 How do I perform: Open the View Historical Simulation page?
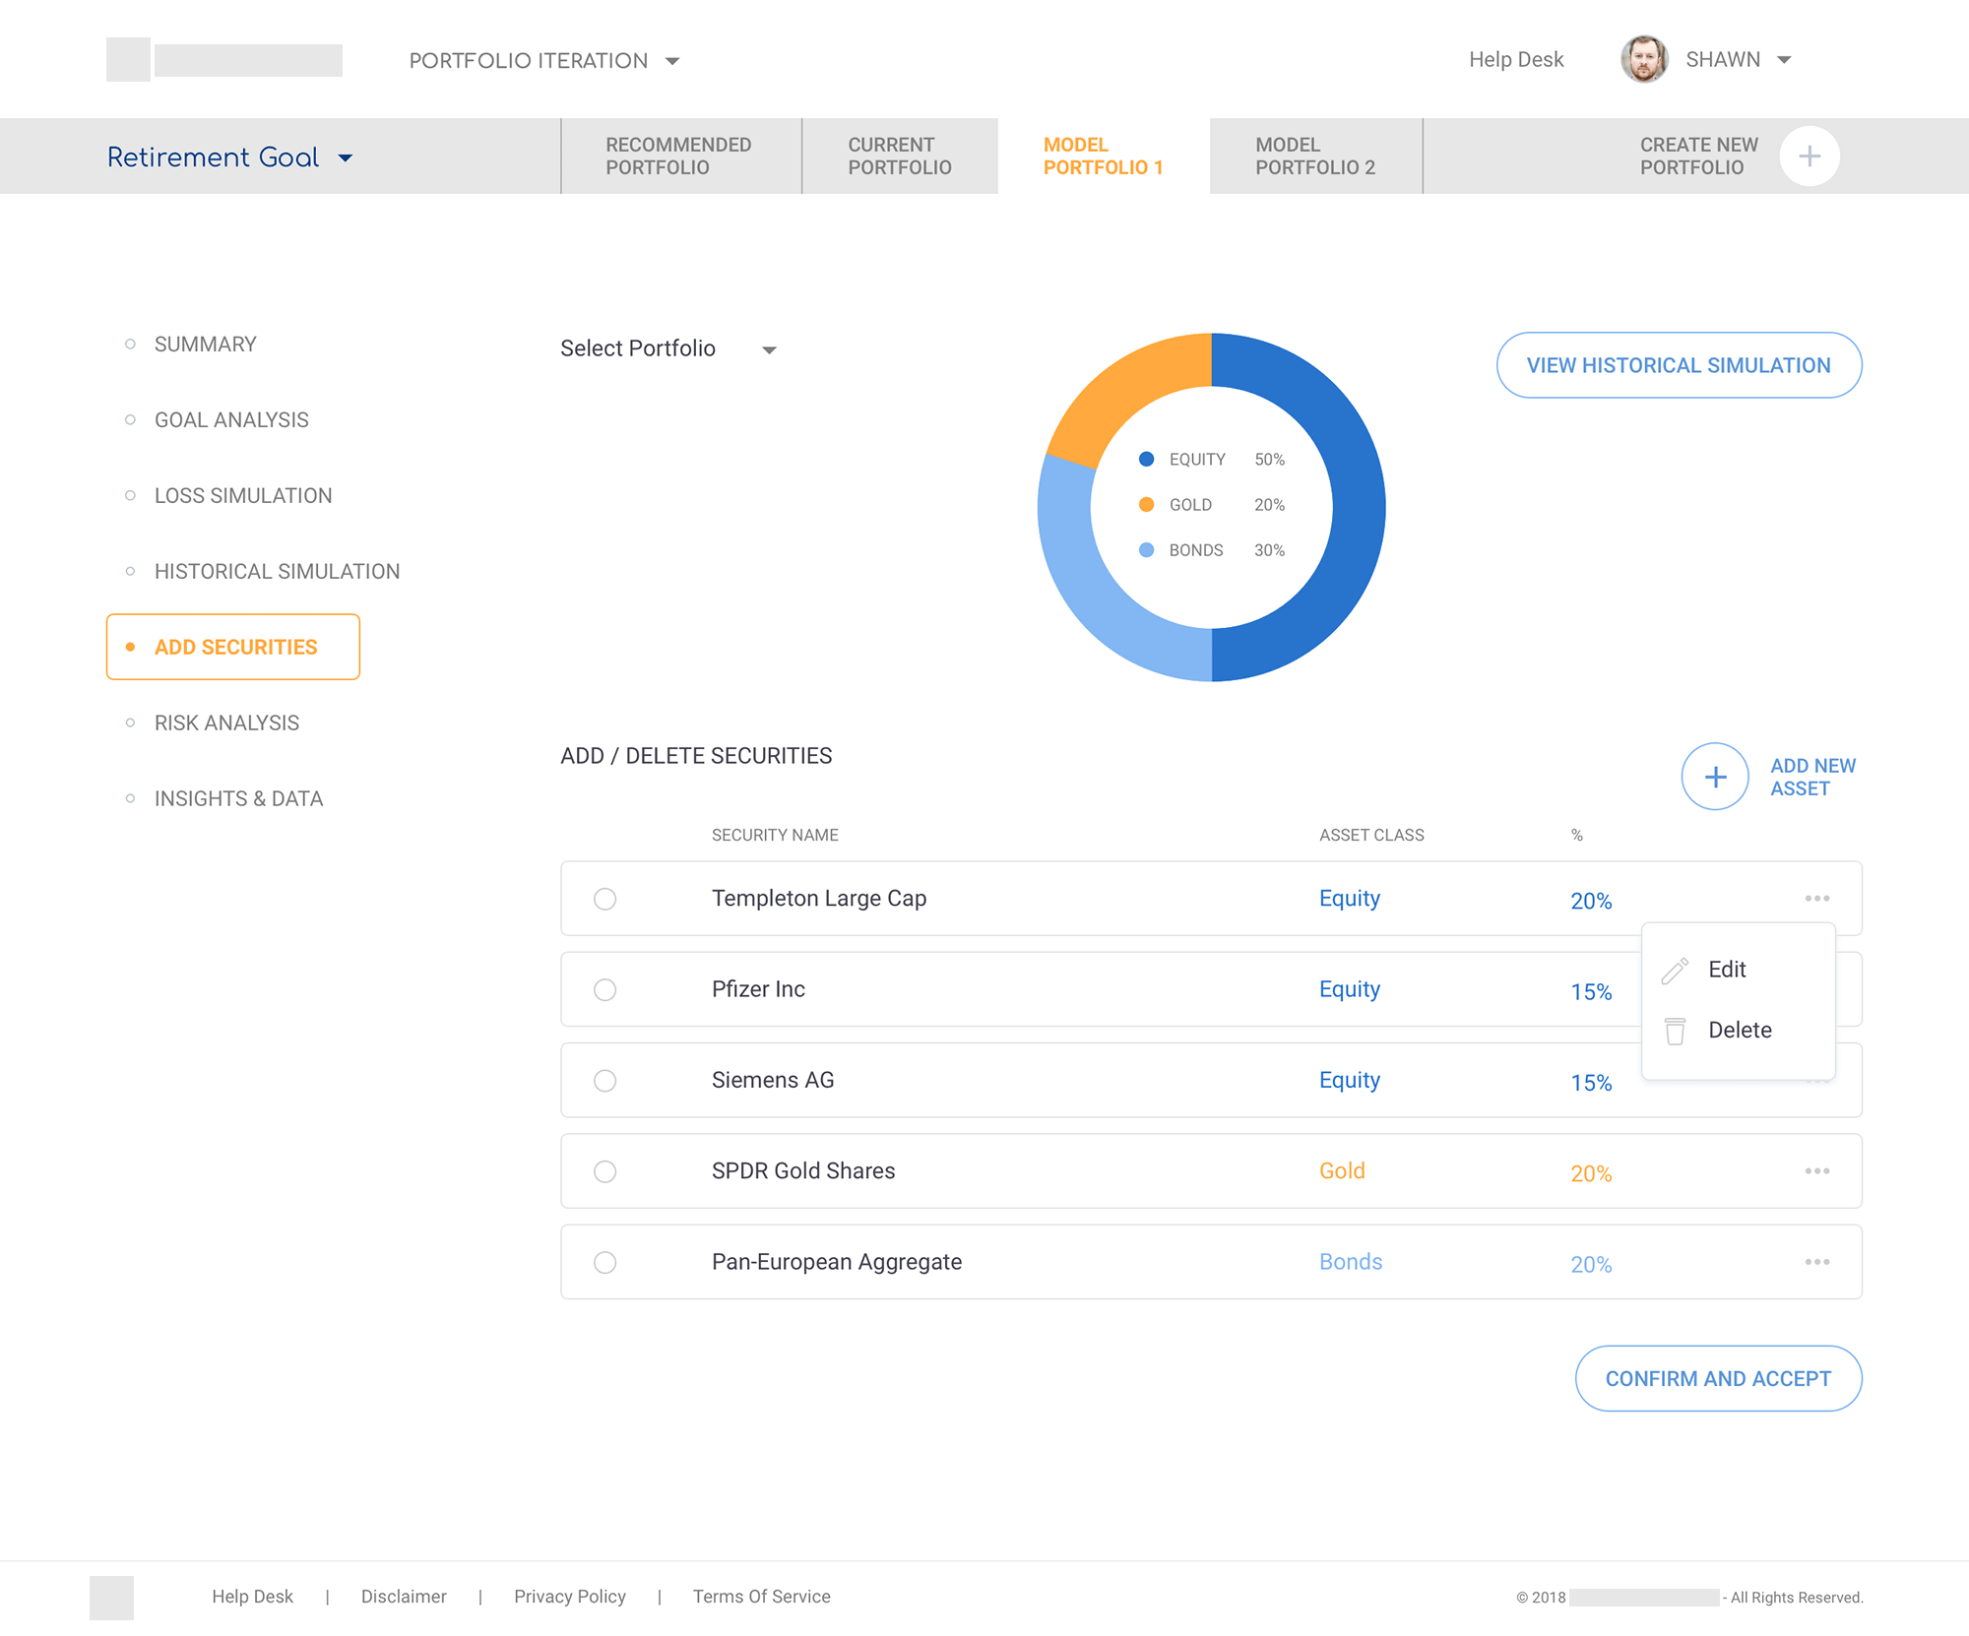click(x=1679, y=364)
